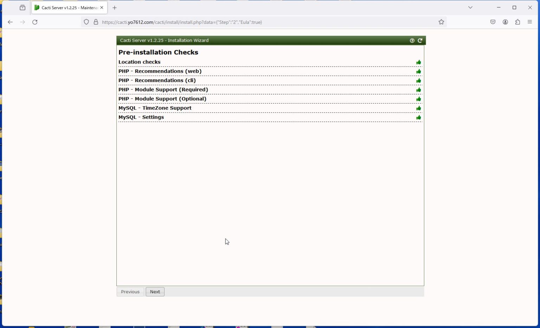Click thumbs-up icon for MySQL - TimeZone Support
This screenshot has height=328, width=540.
coord(418,108)
